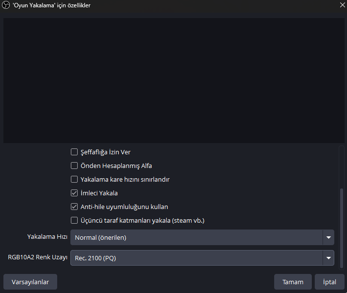Check Üçüncü taraf katmanları yakala
The height and width of the screenshot is (293, 347).
coord(74,220)
